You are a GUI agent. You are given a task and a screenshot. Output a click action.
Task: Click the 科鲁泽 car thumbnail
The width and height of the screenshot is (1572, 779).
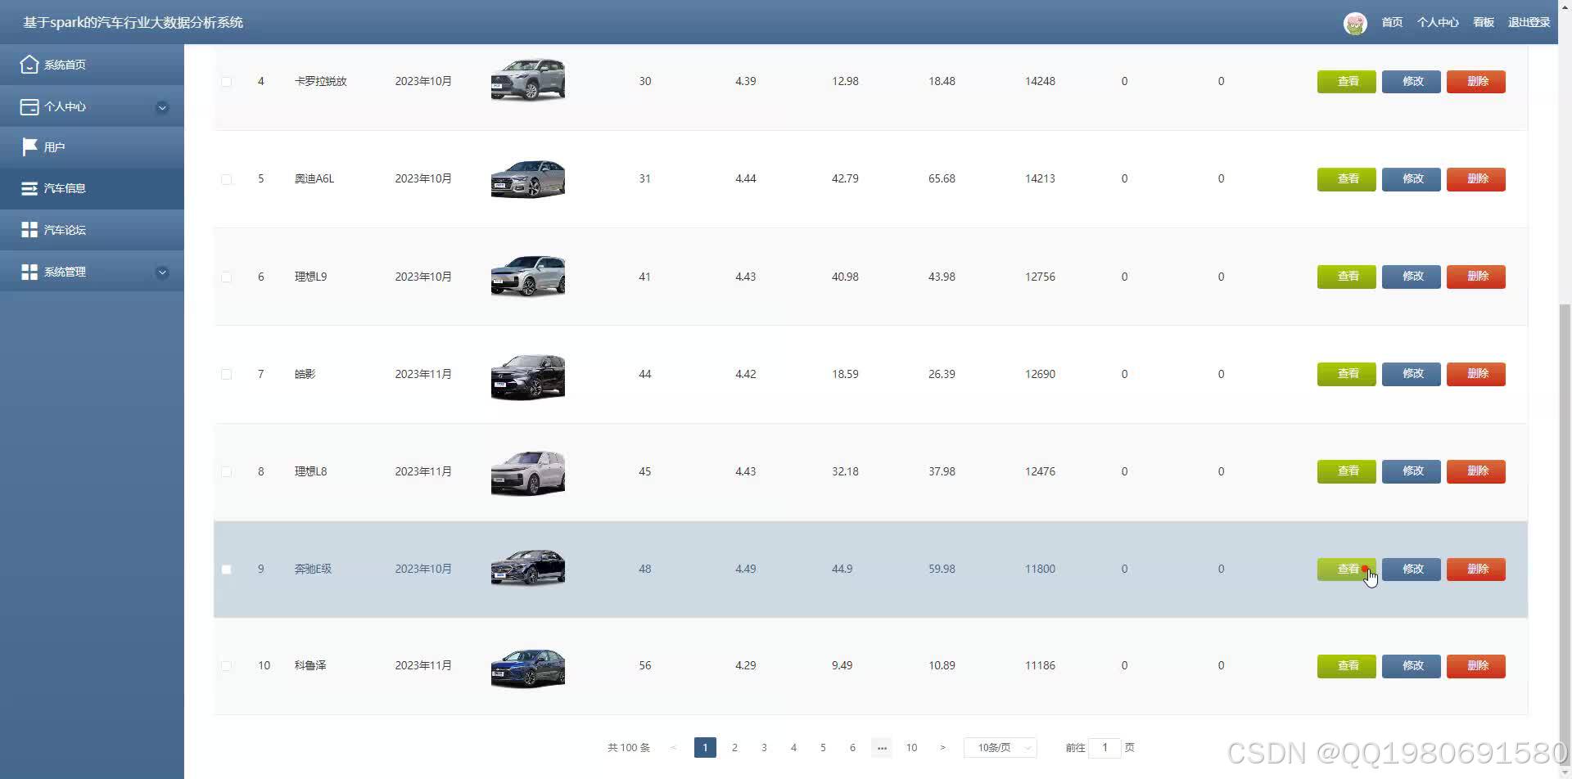(x=528, y=667)
